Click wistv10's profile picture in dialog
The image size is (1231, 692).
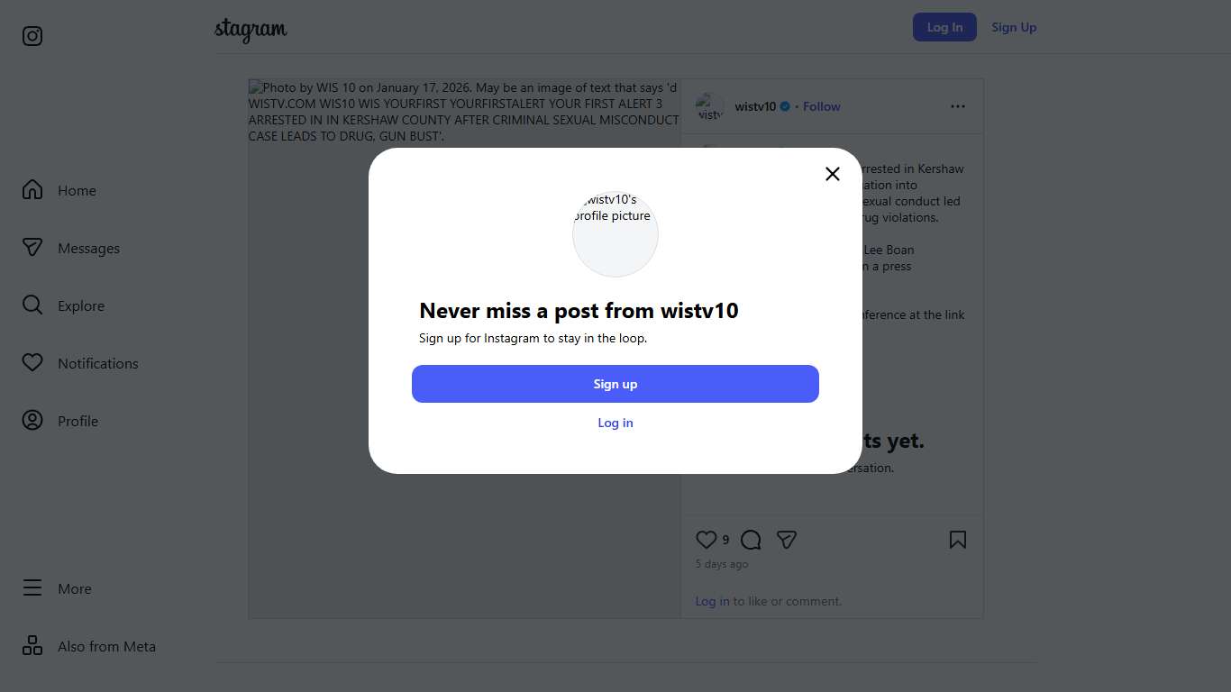pyautogui.click(x=615, y=233)
